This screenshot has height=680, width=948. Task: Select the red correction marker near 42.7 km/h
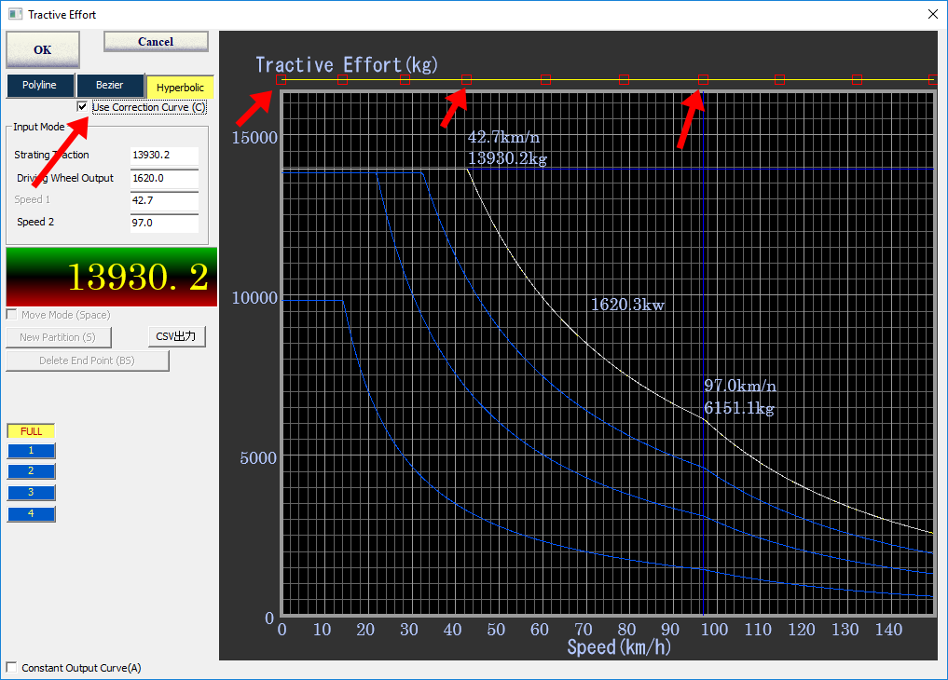(467, 80)
